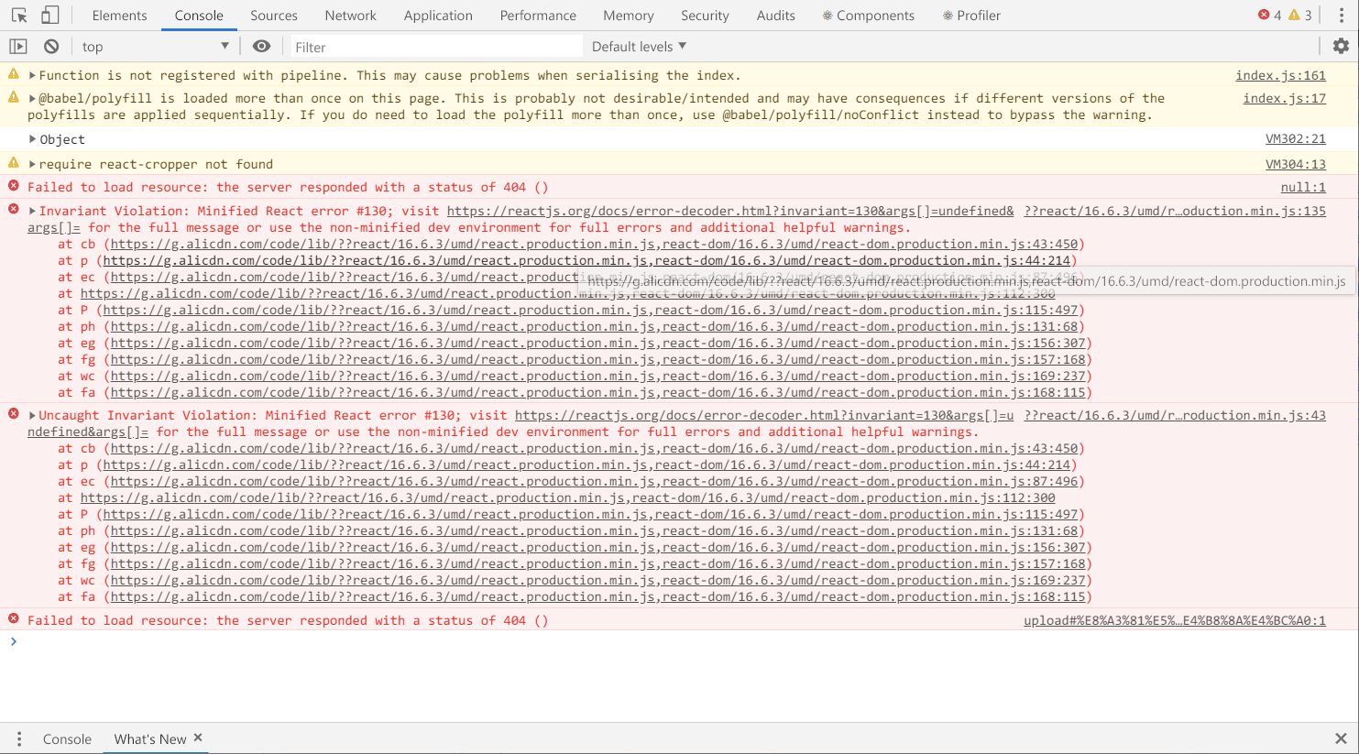
Task: Expand the @babel/polyfill warning message
Action: point(33,98)
